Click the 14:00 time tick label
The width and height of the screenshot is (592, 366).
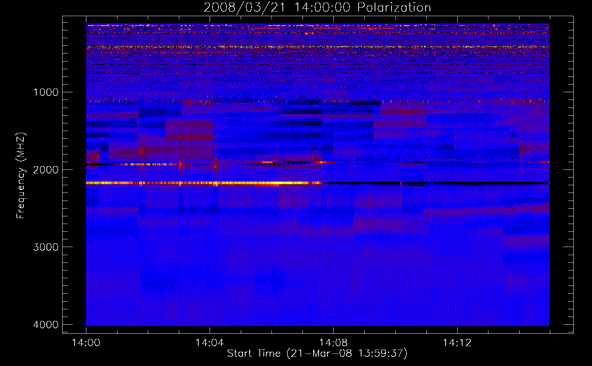(86, 343)
